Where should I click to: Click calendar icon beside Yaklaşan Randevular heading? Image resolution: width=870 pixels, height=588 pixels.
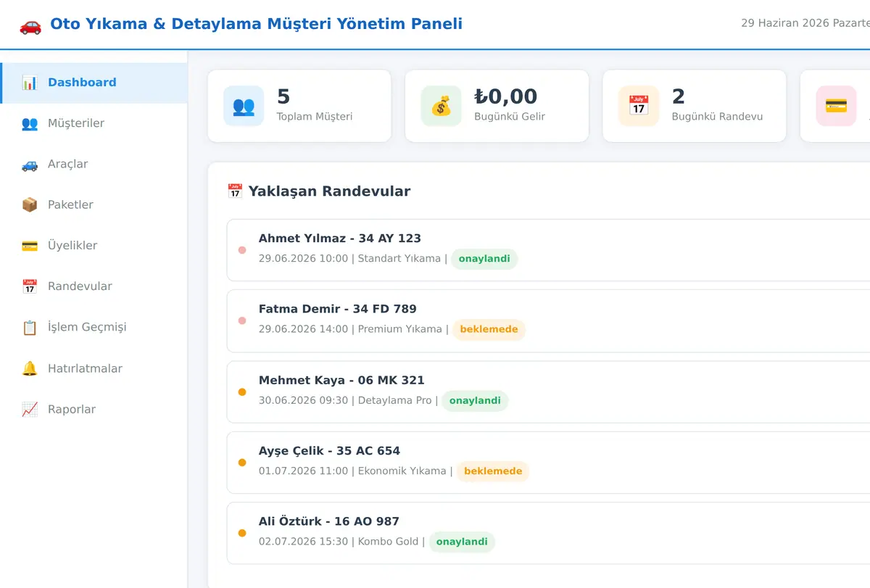235,191
